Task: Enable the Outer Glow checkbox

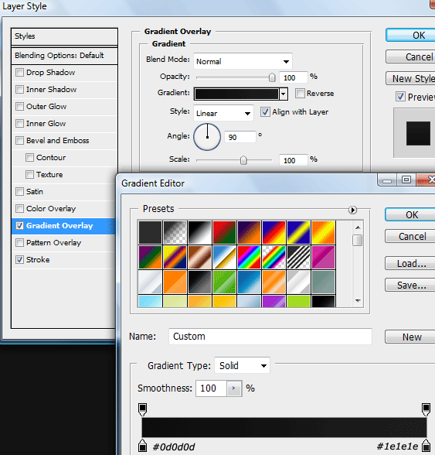Action: pyautogui.click(x=19, y=107)
